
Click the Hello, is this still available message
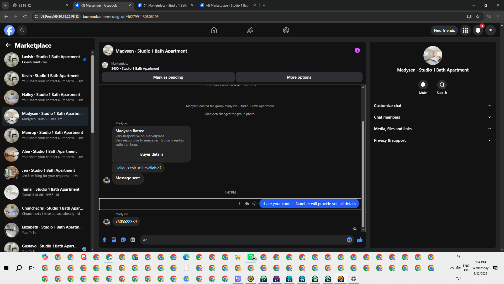138,168
